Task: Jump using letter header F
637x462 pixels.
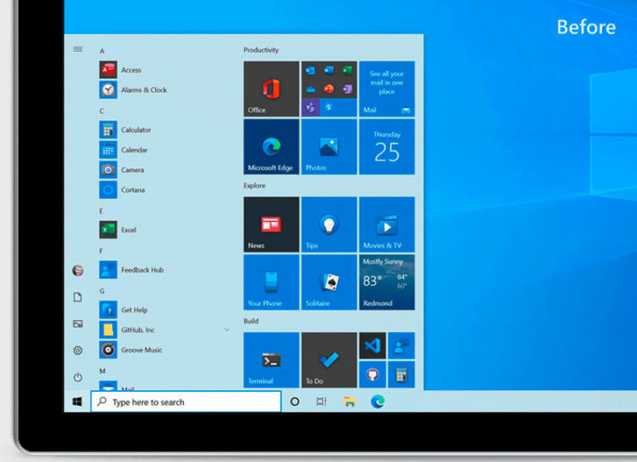Action: [101, 251]
